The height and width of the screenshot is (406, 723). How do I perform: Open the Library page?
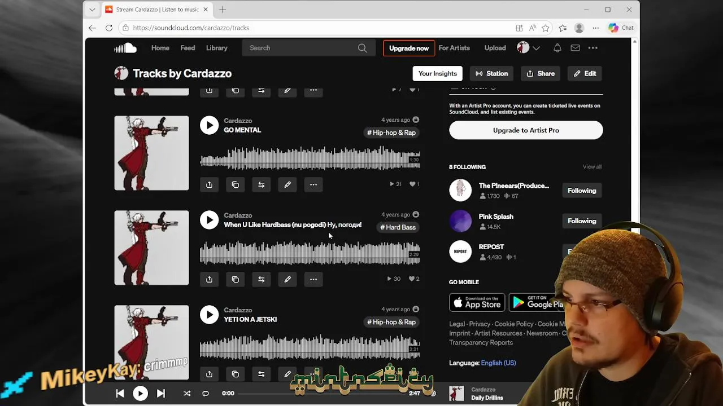click(x=217, y=48)
